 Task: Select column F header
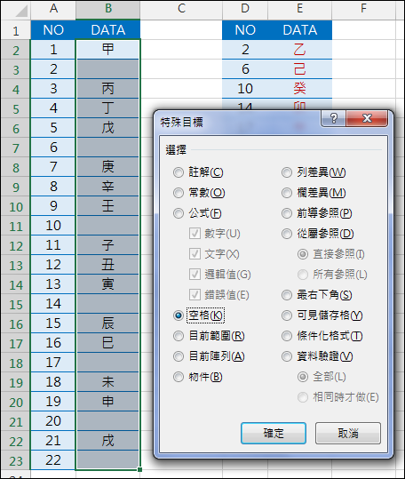tap(363, 9)
